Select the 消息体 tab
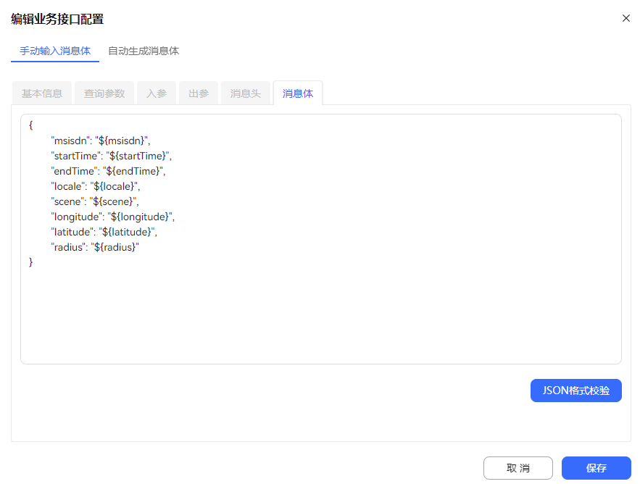The image size is (640, 484). pyautogui.click(x=298, y=93)
